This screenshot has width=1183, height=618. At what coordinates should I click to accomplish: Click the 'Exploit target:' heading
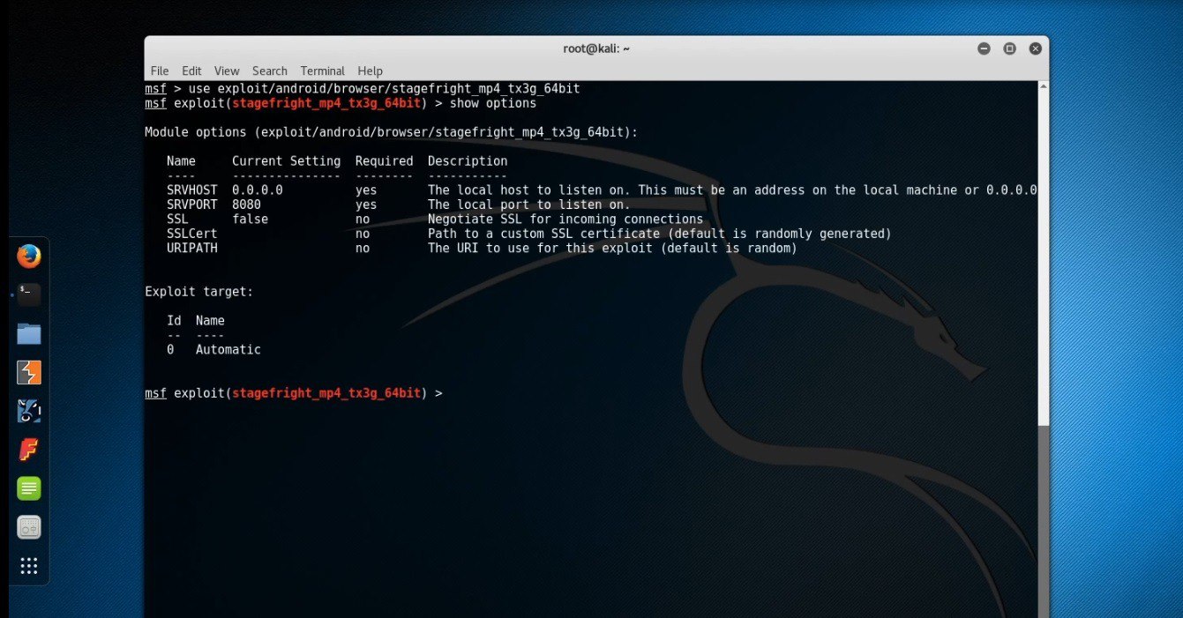click(199, 292)
